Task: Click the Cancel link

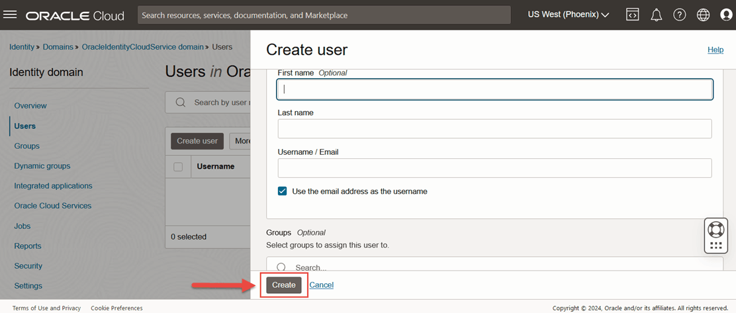Action: (x=322, y=285)
